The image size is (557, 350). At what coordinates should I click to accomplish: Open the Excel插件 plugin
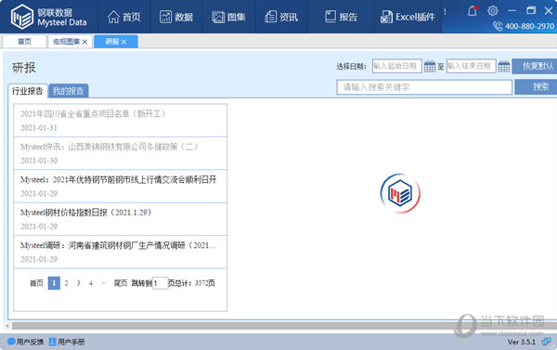[x=408, y=17]
